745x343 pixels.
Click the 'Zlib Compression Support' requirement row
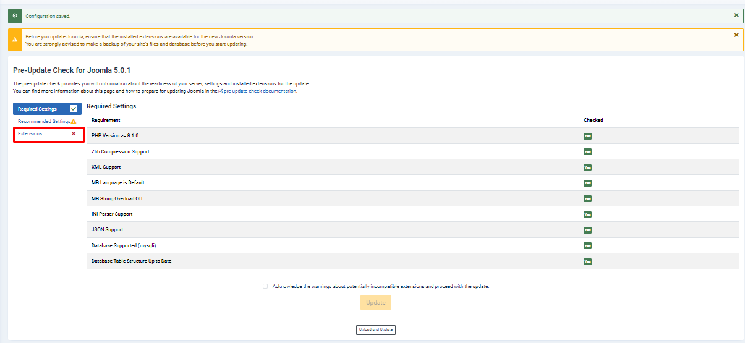coord(121,151)
